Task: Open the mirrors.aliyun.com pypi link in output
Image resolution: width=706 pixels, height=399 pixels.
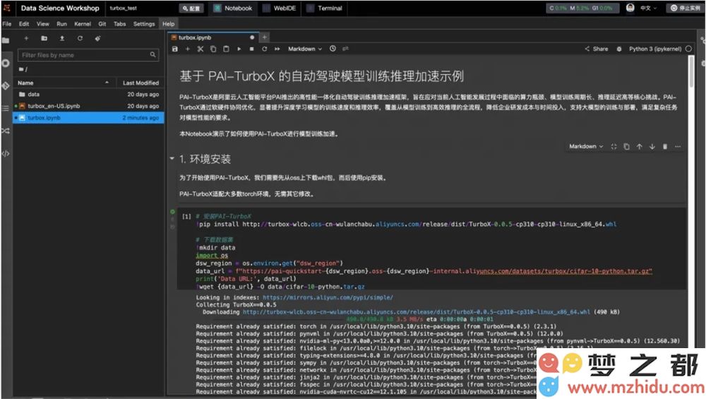Action: point(328,297)
